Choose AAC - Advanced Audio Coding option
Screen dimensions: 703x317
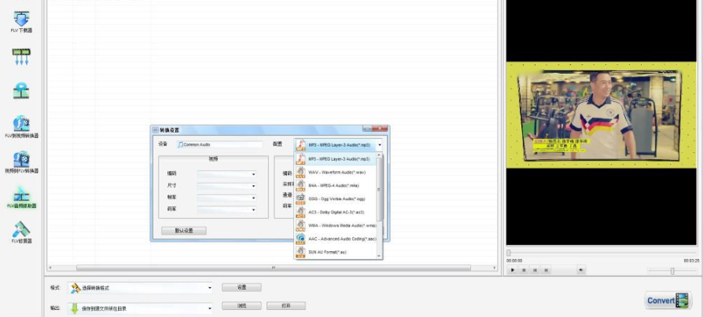[336, 239]
